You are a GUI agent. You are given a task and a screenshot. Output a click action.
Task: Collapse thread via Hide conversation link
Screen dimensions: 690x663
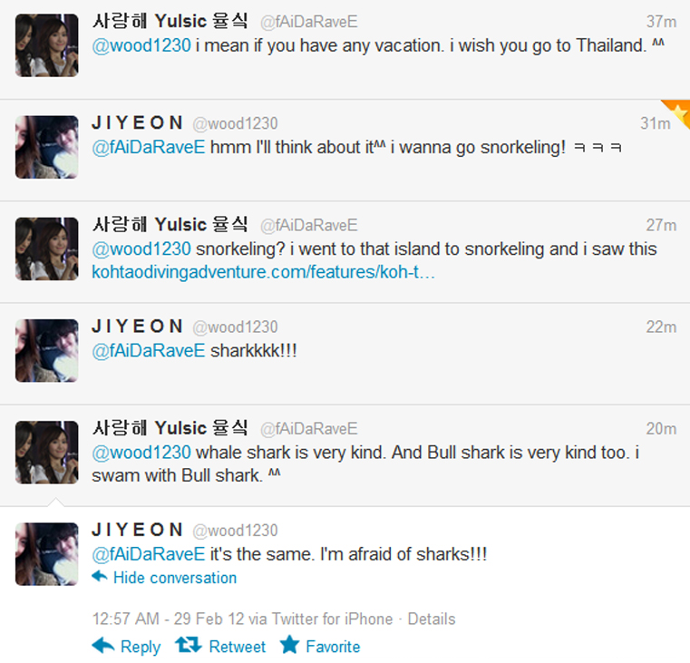pyautogui.click(x=175, y=578)
